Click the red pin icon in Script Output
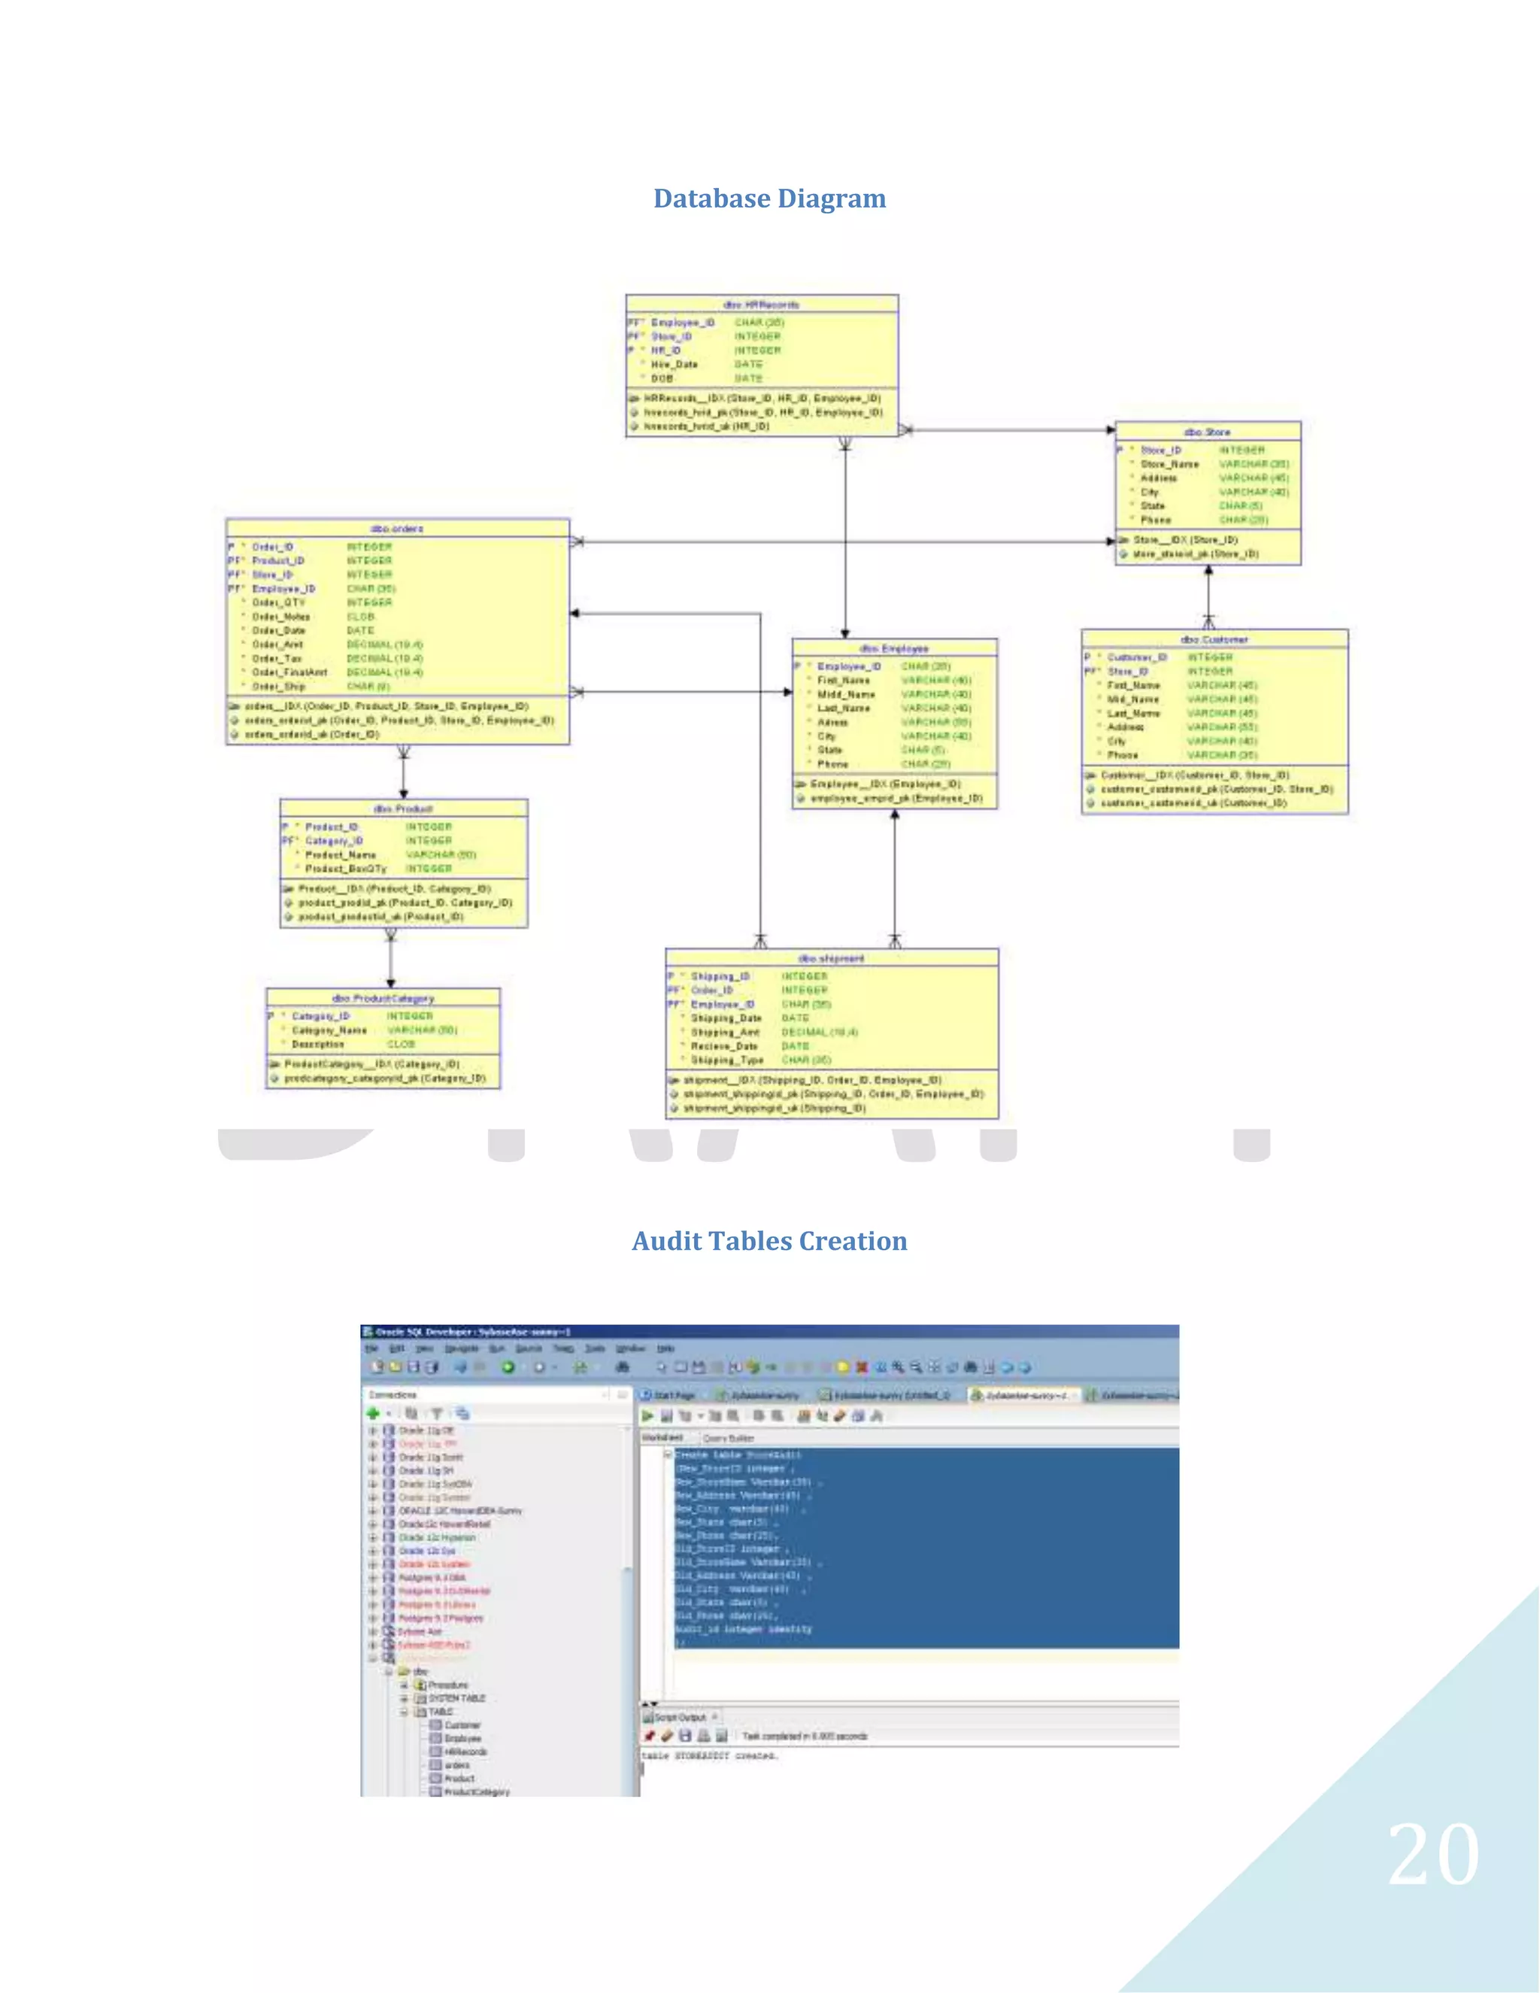The height and width of the screenshot is (1993, 1540). (x=650, y=1736)
